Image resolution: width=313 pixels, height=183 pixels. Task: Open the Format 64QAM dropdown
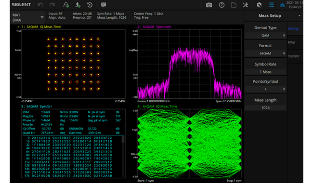point(265,53)
